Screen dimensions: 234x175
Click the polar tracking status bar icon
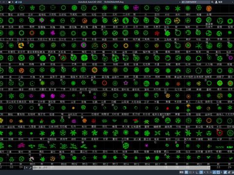click(201, 172)
